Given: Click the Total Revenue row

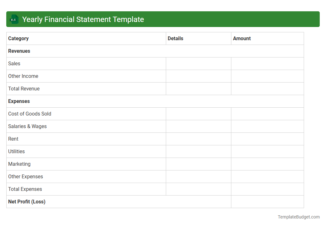Looking at the screenshot, I should 24,89.
